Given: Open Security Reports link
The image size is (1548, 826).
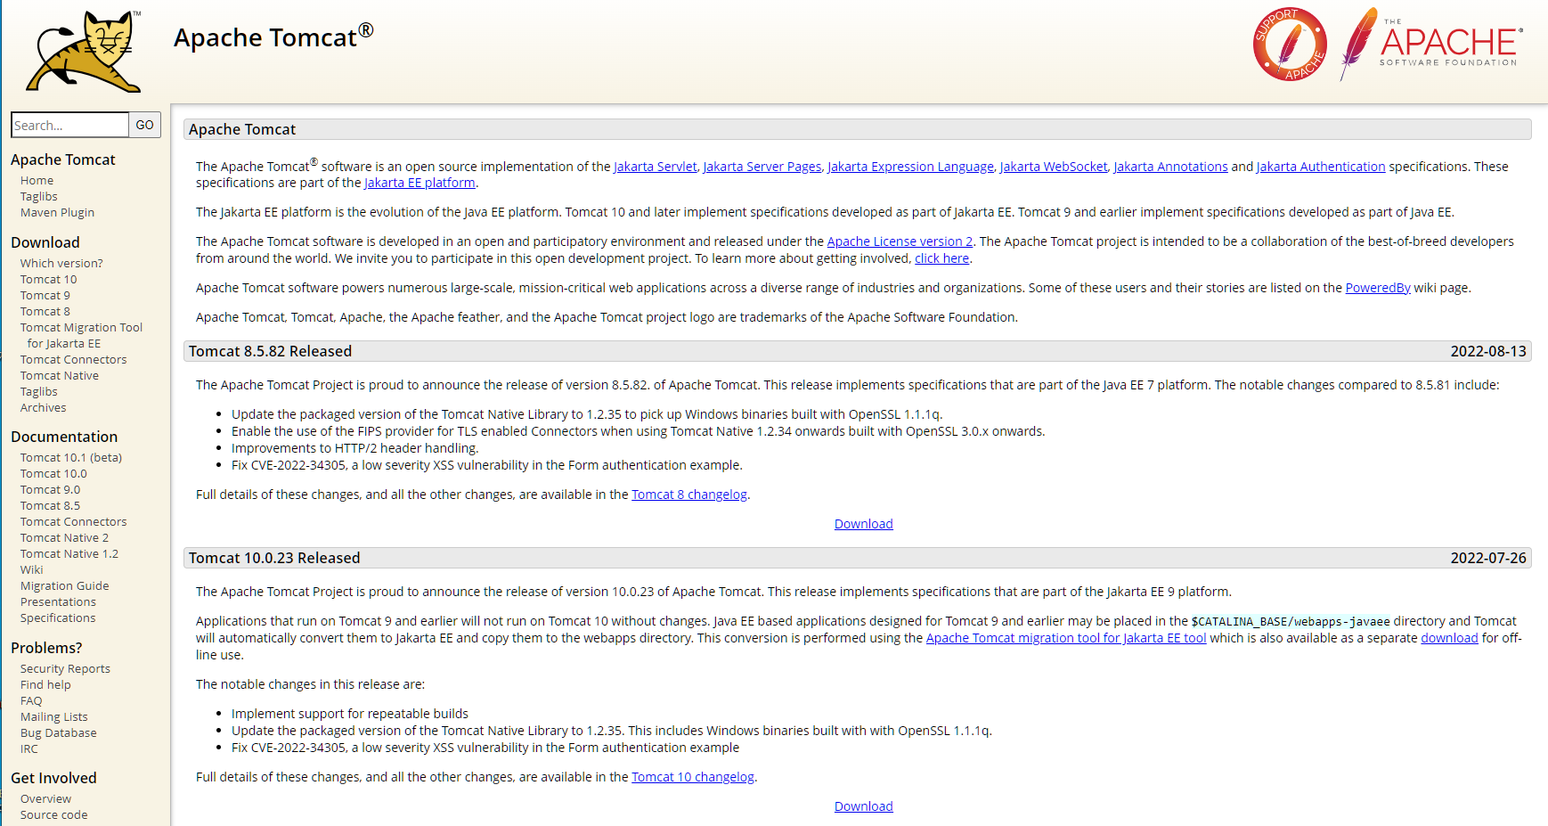Looking at the screenshot, I should point(66,668).
